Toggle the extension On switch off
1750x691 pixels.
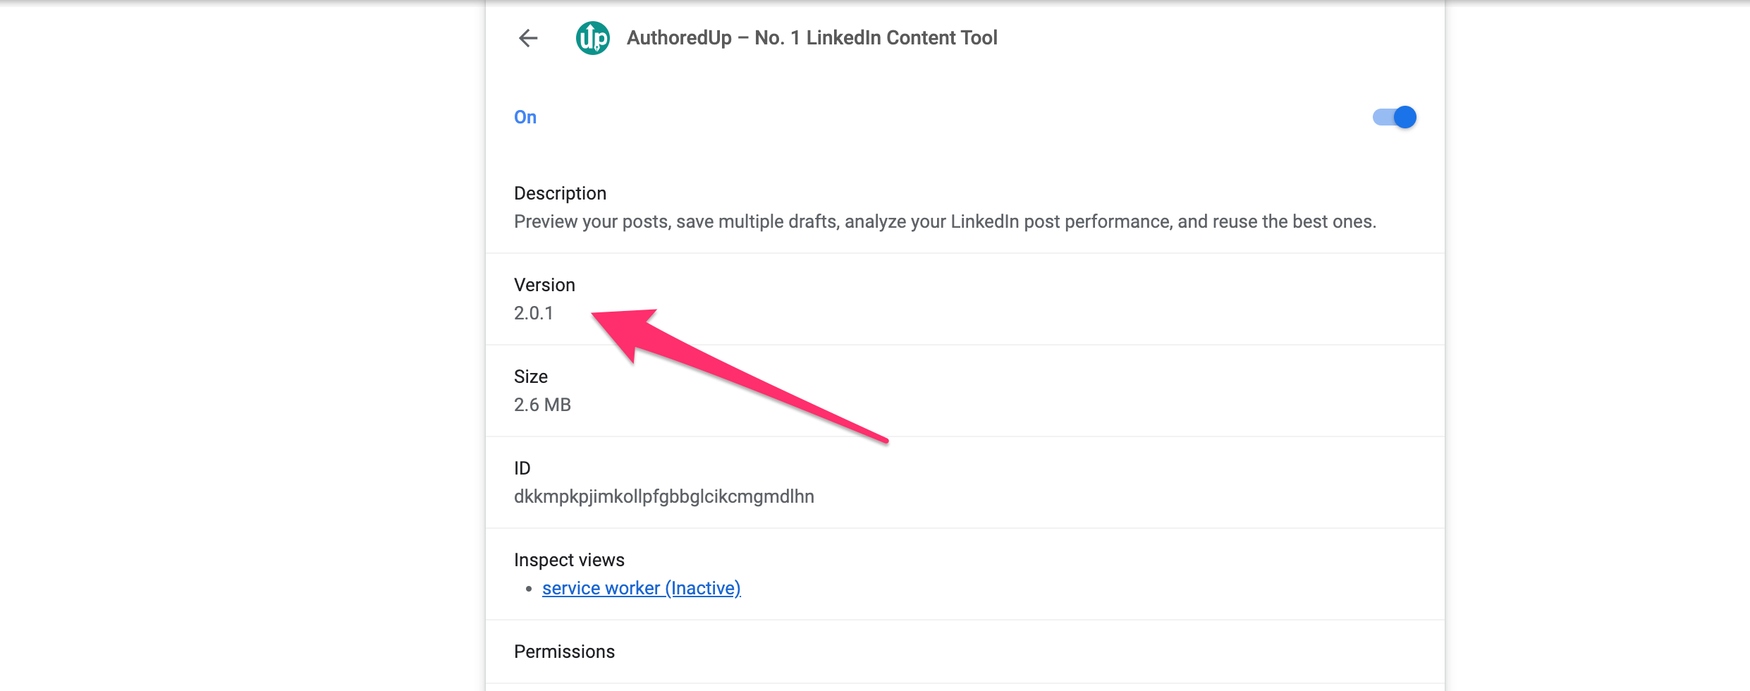[1394, 117]
